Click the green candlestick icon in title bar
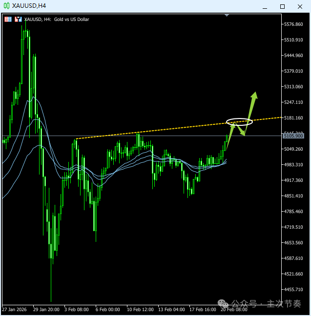311x316 pixels. [x=7, y=6]
